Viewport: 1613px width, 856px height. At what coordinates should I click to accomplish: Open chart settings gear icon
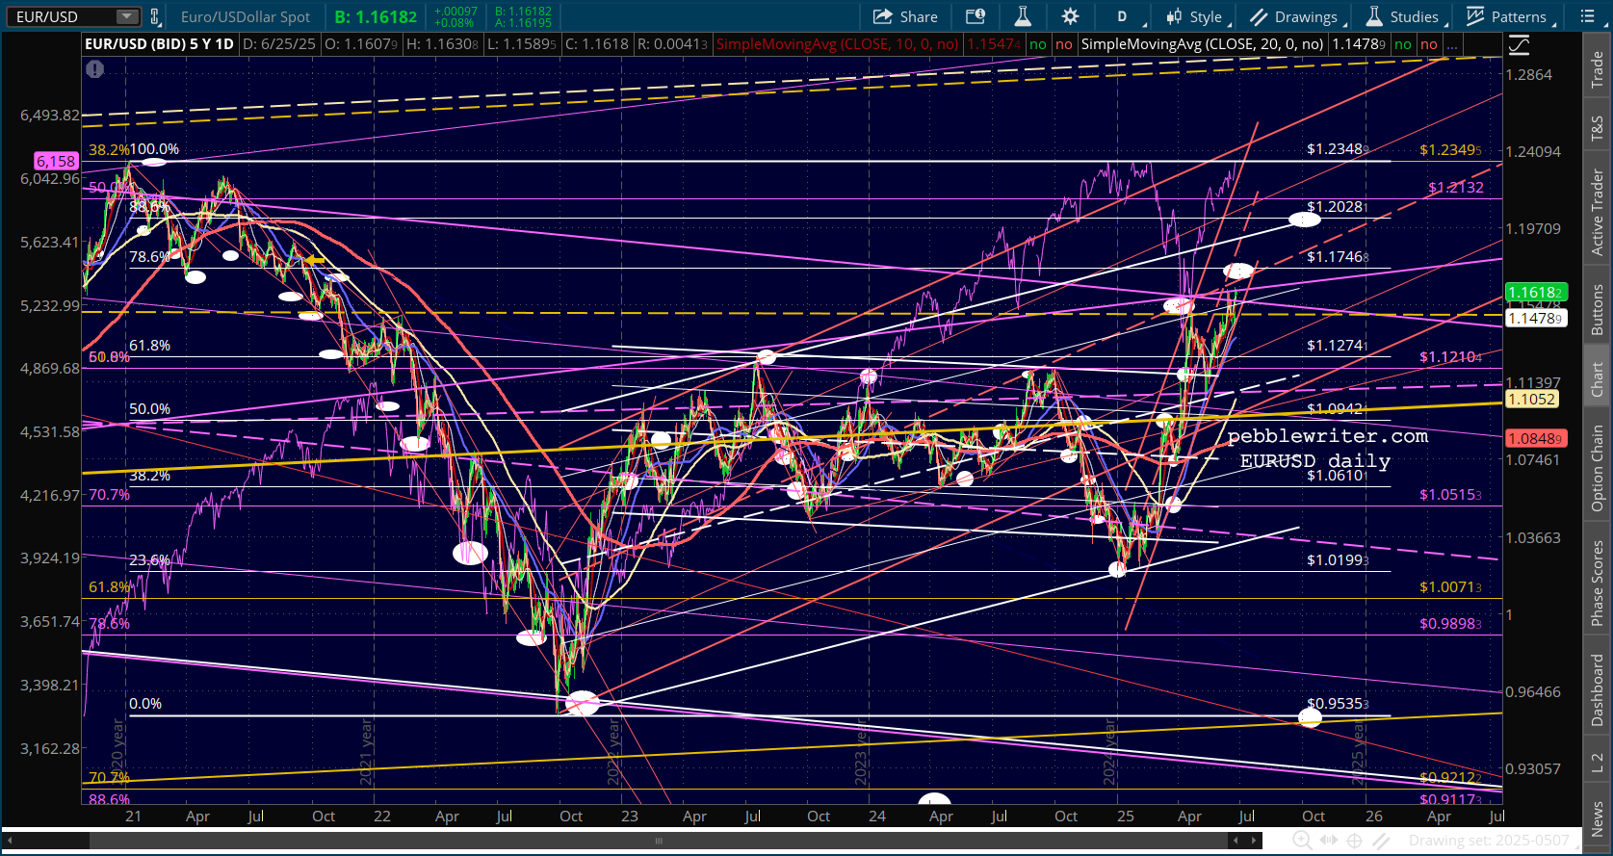click(x=1070, y=16)
